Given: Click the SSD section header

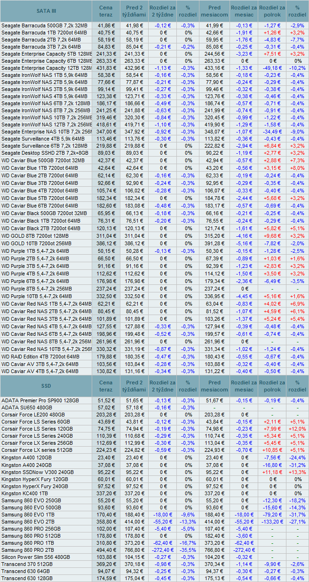Looking at the screenshot, I should 46,386.
